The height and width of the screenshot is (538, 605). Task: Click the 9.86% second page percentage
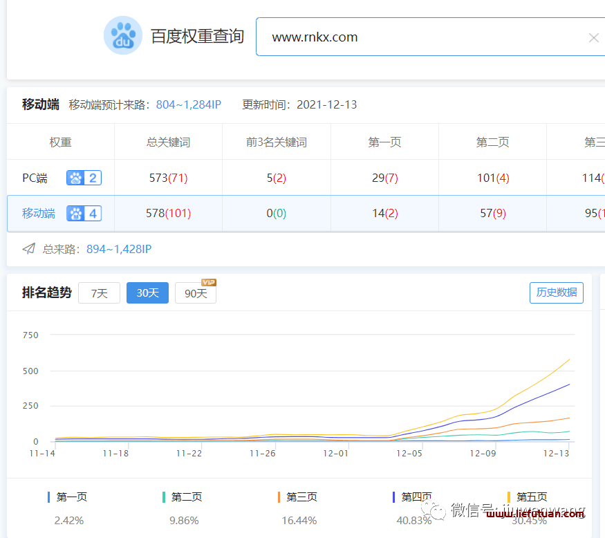tap(184, 521)
